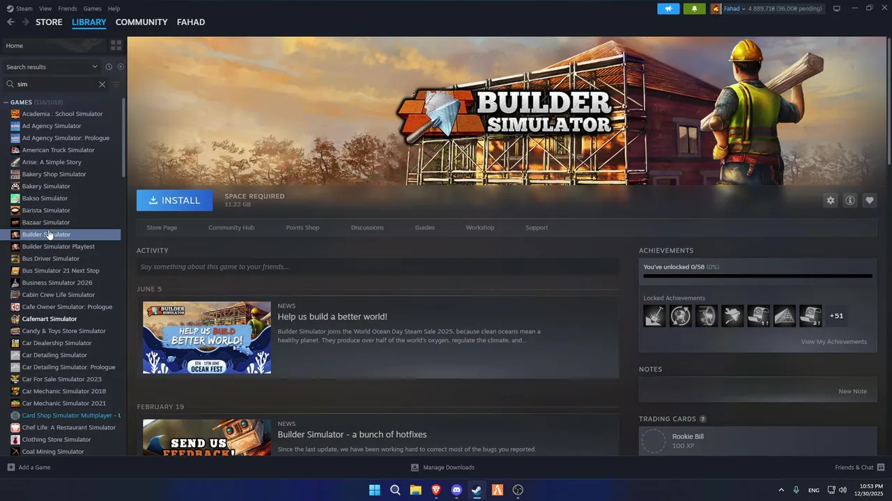Open the announcements megaphone button
892x501 pixels.
[668, 8]
